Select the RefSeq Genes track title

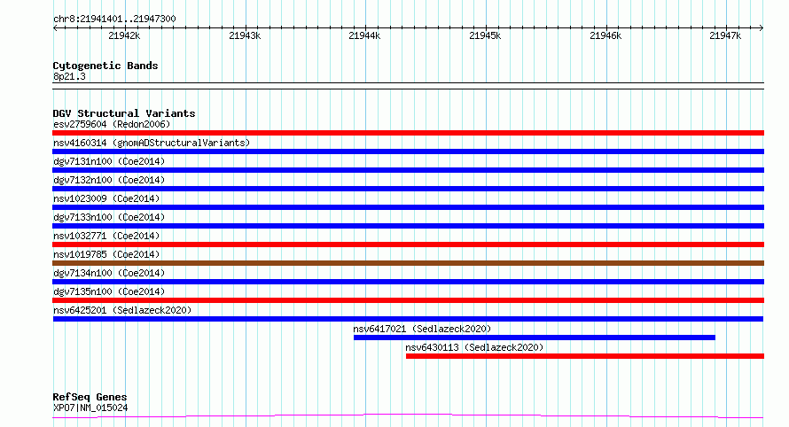(90, 397)
